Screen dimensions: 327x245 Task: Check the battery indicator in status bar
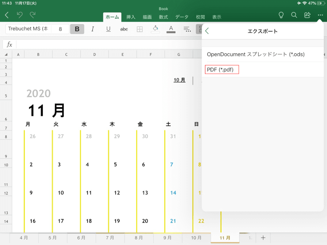pyautogui.click(x=321, y=3)
